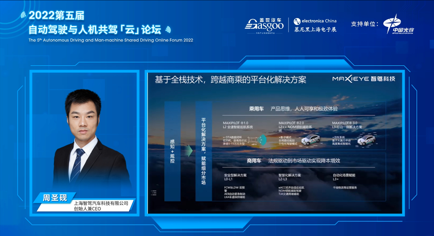Click the vertical bar 感知+规控

(172, 151)
